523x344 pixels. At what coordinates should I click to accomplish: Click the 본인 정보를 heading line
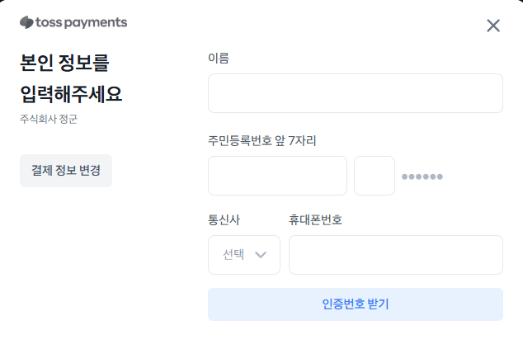click(65, 63)
